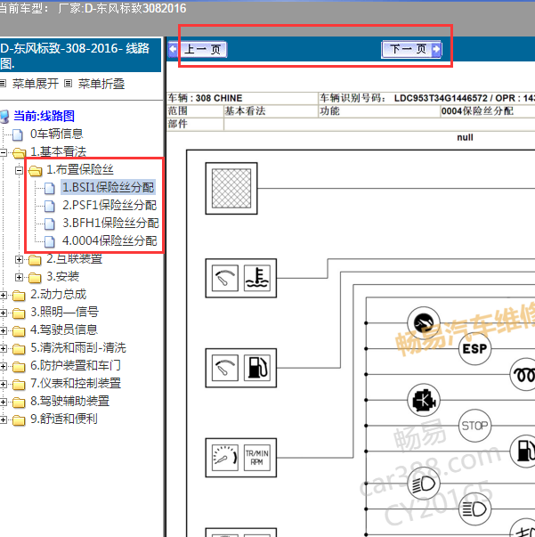Click the glow plug preheat lamp symbol
The width and height of the screenshot is (535, 537).
tap(523, 374)
